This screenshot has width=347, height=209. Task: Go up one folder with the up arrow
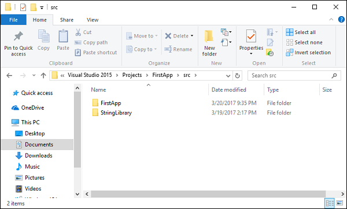[x=43, y=76]
